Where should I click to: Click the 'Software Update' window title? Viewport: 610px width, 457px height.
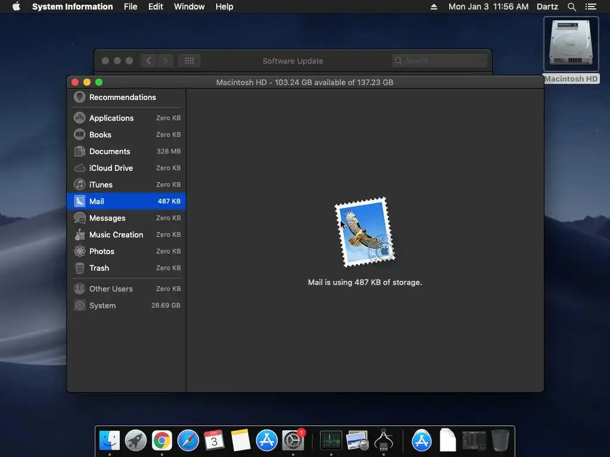(293, 61)
